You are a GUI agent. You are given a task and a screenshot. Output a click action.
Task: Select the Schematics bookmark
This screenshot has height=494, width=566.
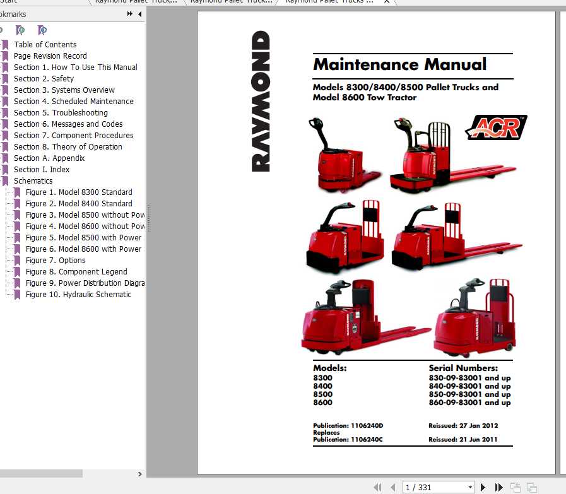[33, 181]
